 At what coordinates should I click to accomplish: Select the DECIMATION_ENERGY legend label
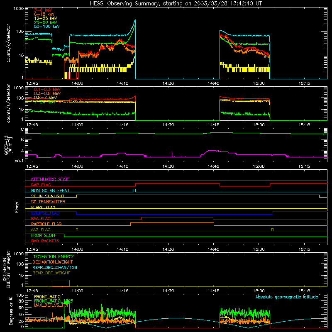pyautogui.click(x=53, y=256)
